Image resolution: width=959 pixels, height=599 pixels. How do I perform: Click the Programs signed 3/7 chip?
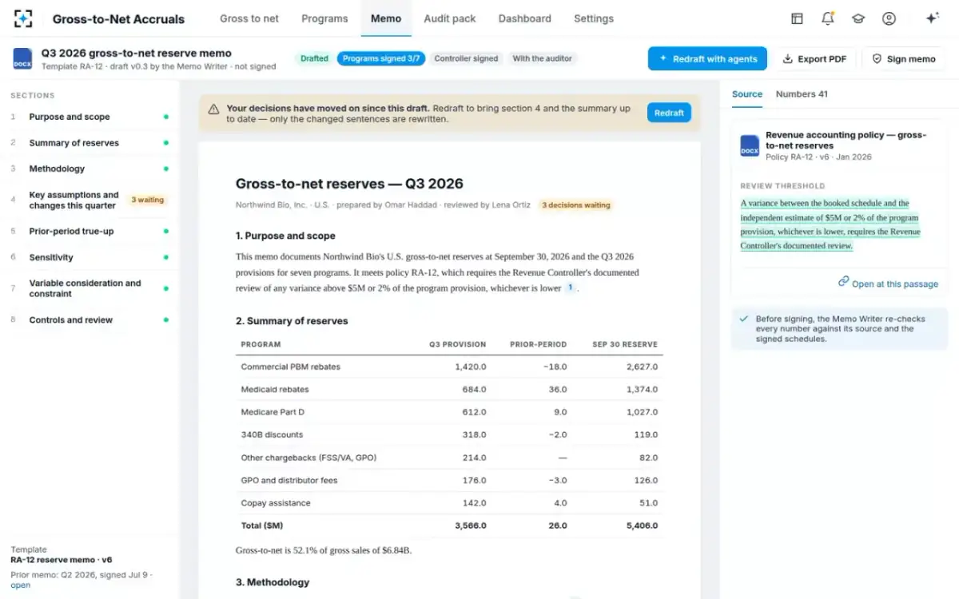point(381,58)
